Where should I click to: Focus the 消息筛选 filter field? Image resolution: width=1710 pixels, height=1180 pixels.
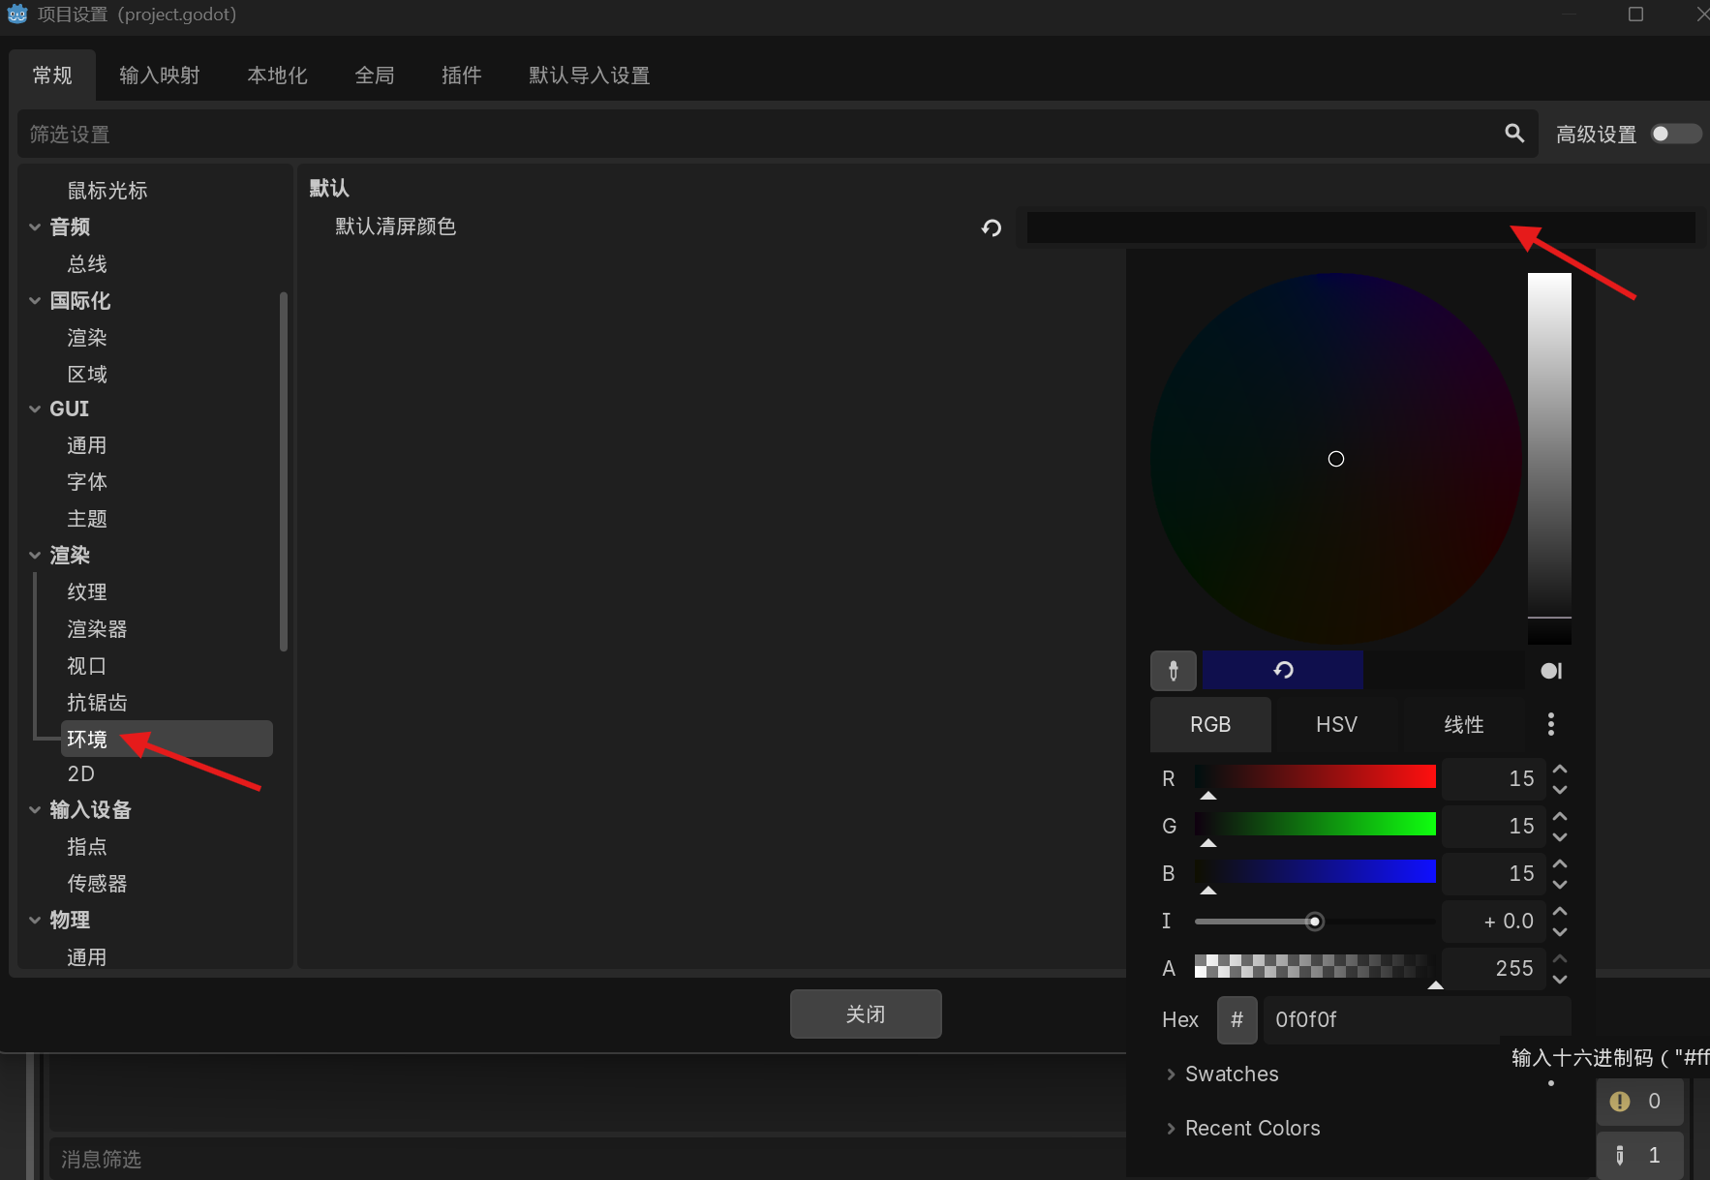pos(587,1159)
